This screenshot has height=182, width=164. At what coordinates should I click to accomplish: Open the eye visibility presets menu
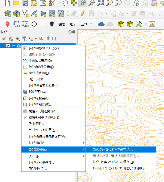tap(18, 39)
